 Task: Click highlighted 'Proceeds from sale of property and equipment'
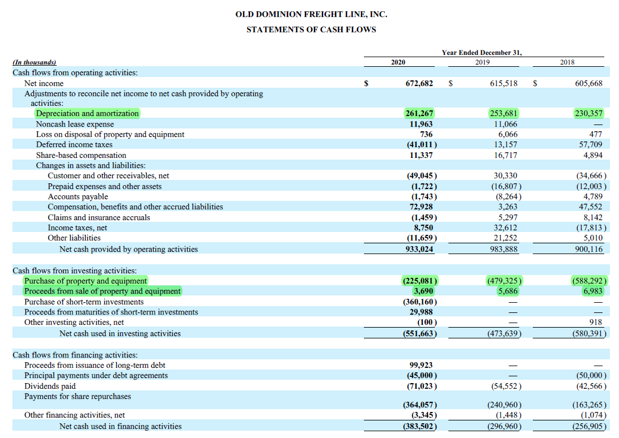[x=102, y=291]
